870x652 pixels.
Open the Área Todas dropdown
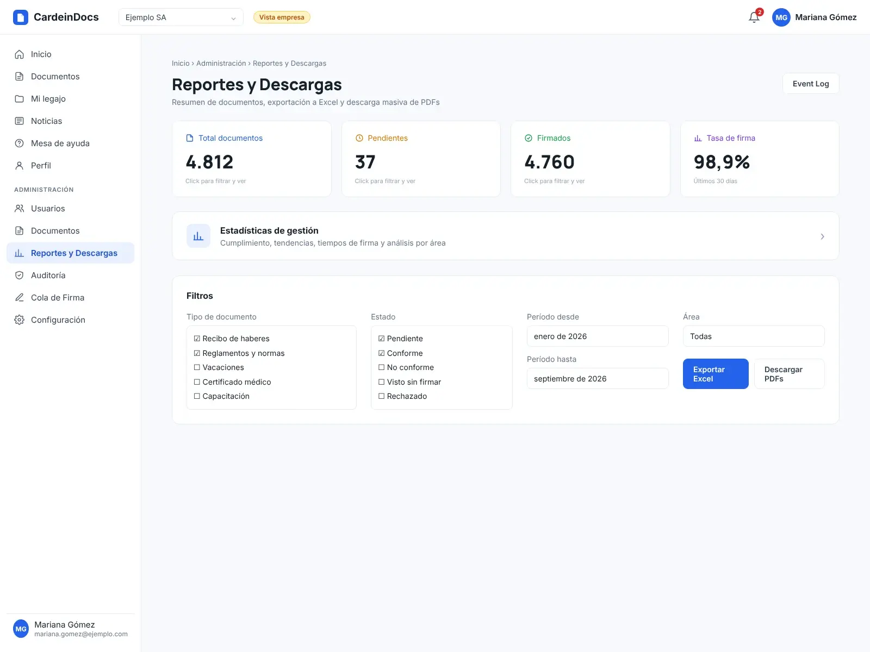tap(754, 336)
